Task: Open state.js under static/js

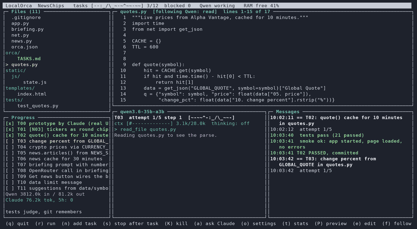Action: pyautogui.click(x=35, y=82)
